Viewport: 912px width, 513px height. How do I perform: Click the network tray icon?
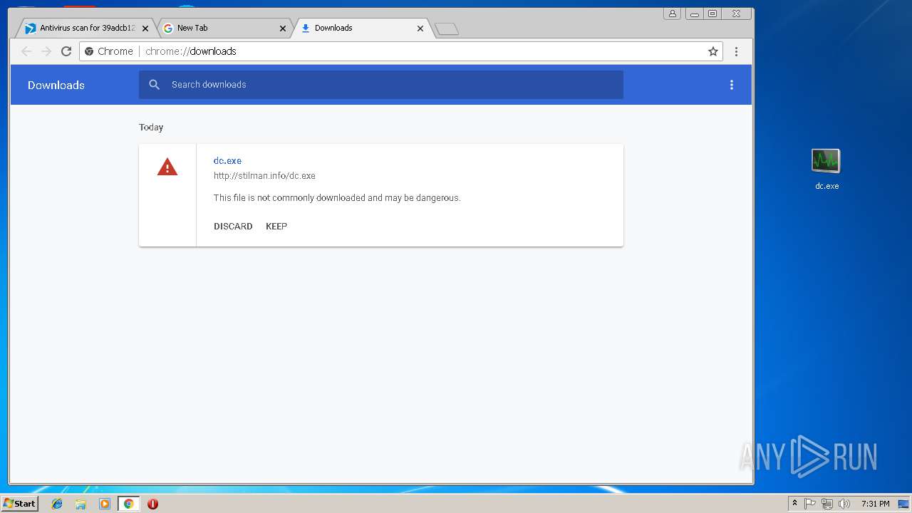point(827,504)
